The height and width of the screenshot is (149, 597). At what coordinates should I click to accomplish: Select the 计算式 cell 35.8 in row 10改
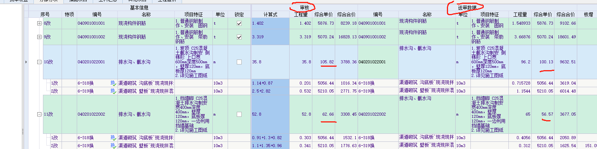pyautogui.click(x=270, y=62)
